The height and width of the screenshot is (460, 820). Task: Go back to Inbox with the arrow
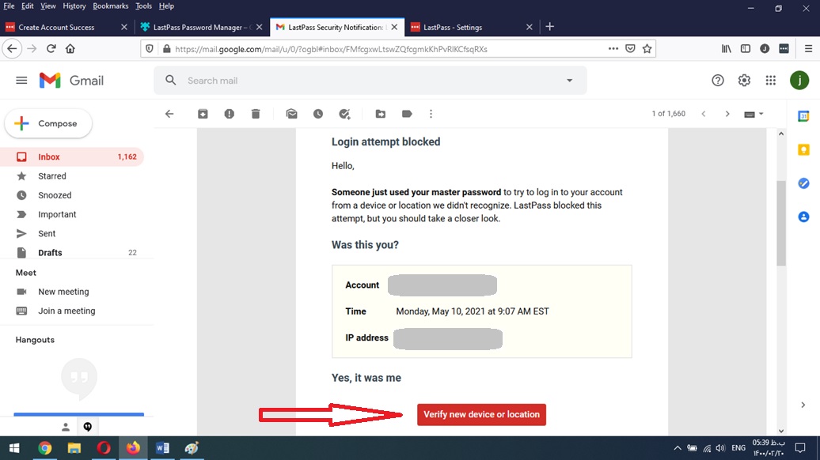tap(169, 114)
